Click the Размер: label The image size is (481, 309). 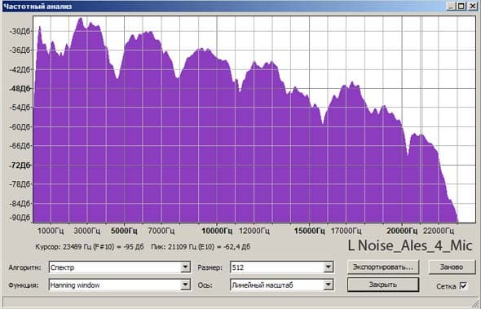pos(210,267)
